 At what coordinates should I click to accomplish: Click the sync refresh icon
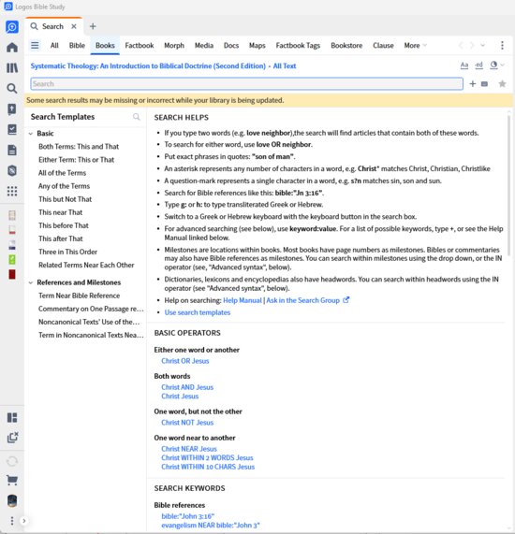pyautogui.click(x=12, y=461)
